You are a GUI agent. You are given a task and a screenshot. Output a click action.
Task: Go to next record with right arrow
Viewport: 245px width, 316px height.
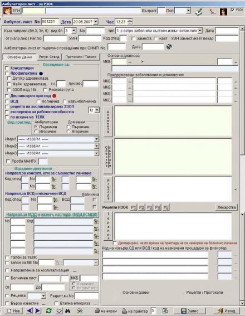click(x=38, y=310)
